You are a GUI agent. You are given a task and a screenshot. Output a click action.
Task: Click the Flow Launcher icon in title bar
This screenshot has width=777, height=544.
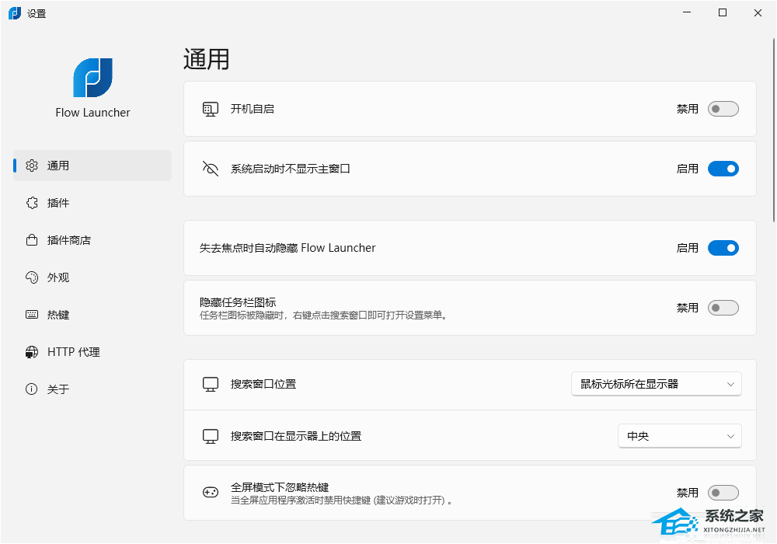[15, 13]
